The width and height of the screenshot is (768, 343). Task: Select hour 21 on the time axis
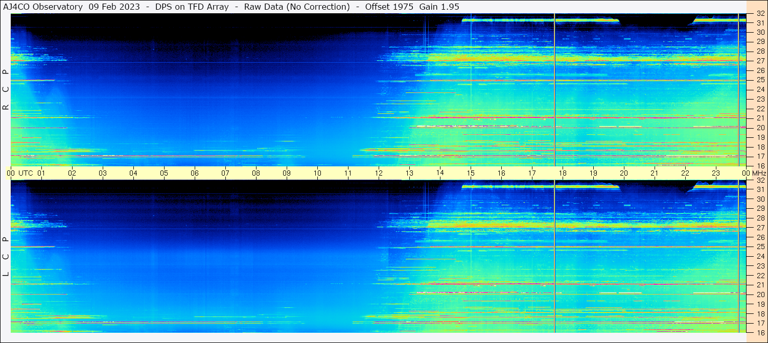pyautogui.click(x=655, y=173)
